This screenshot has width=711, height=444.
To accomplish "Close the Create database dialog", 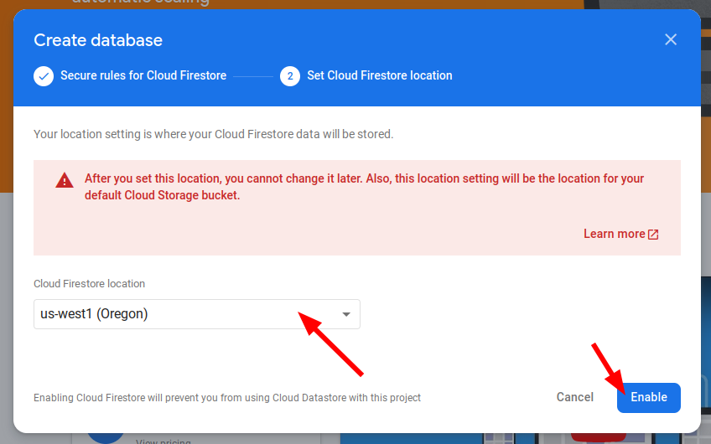I will [x=671, y=39].
